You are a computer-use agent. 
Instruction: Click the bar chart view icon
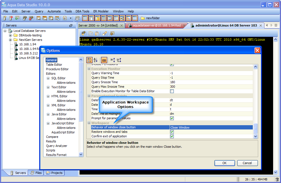[128, 18]
